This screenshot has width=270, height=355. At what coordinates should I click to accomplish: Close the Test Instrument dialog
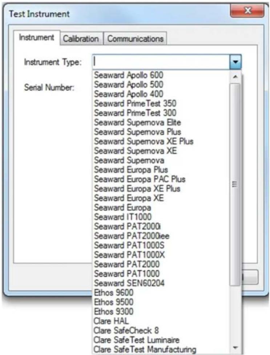pos(247,11)
